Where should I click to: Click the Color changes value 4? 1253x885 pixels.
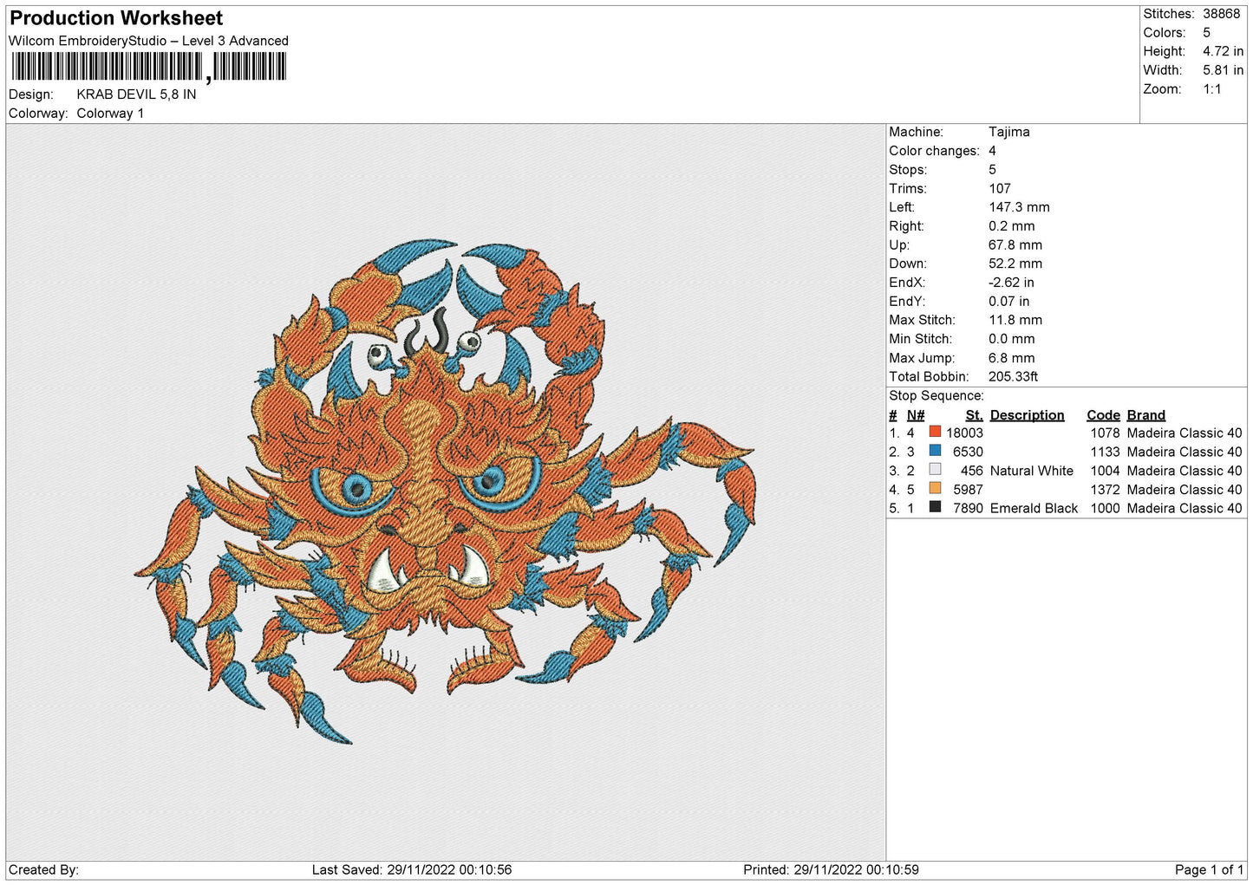[993, 151]
